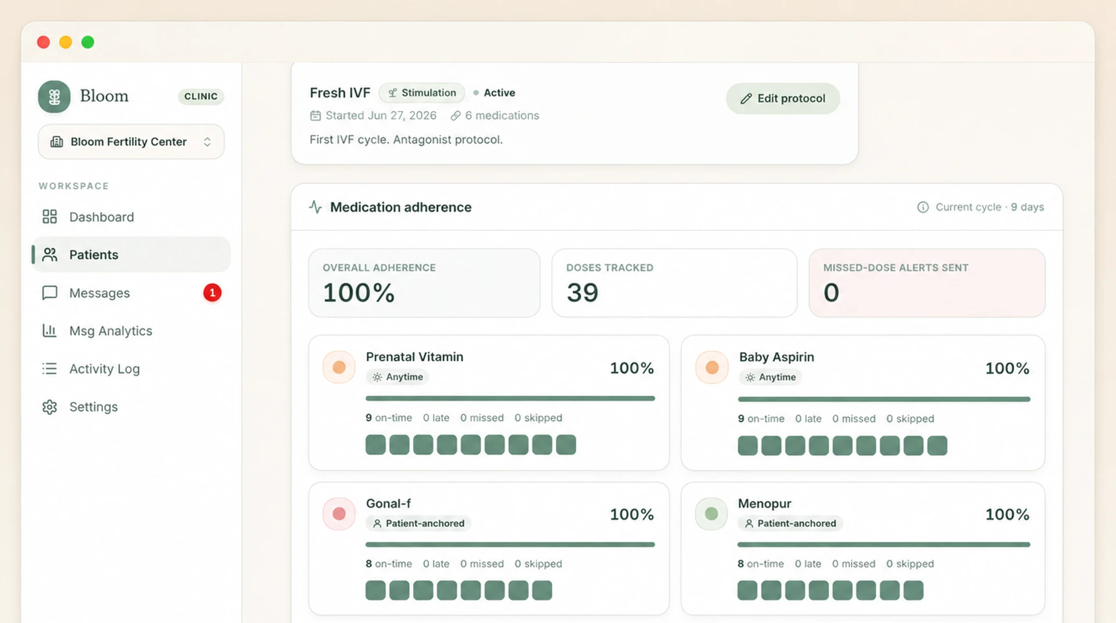Click the first dose square for Baby Aspirin

point(747,446)
